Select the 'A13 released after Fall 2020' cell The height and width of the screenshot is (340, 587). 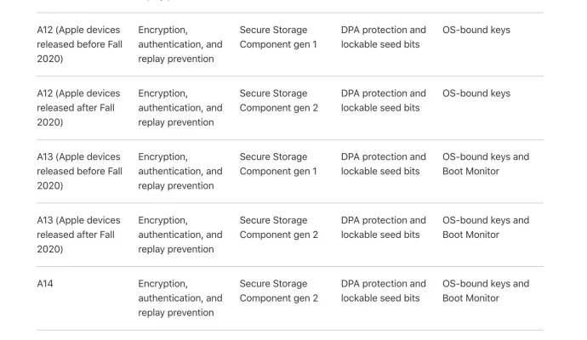click(78, 235)
